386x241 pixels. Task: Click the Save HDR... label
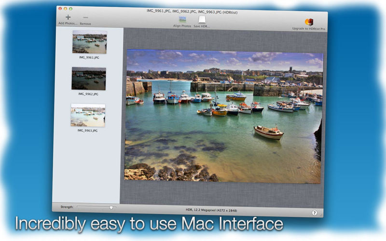coord(202,27)
